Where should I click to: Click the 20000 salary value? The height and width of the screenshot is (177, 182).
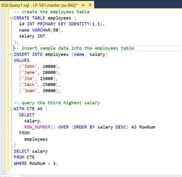(x=49, y=73)
